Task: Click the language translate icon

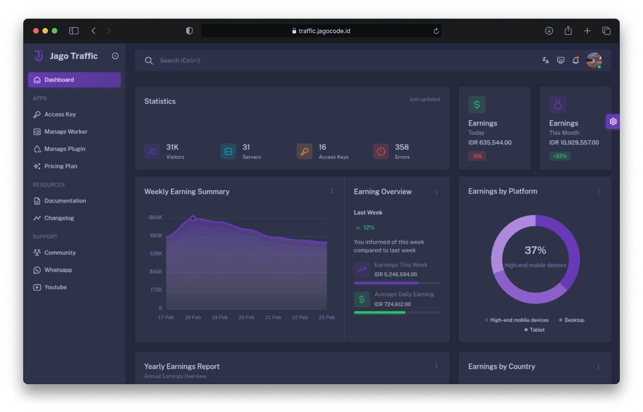Action: click(546, 61)
